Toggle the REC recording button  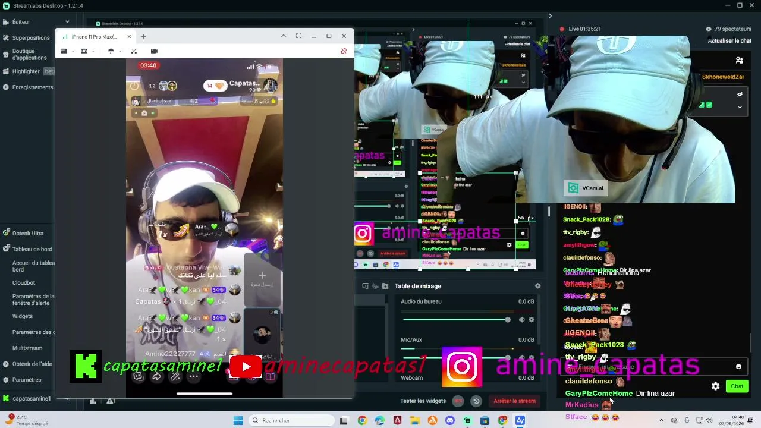click(x=458, y=401)
